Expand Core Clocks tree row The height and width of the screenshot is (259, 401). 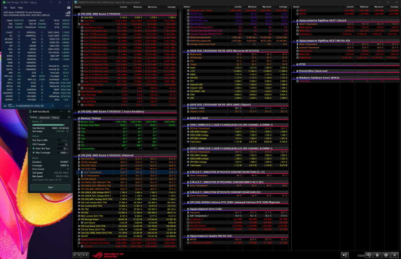(79, 21)
